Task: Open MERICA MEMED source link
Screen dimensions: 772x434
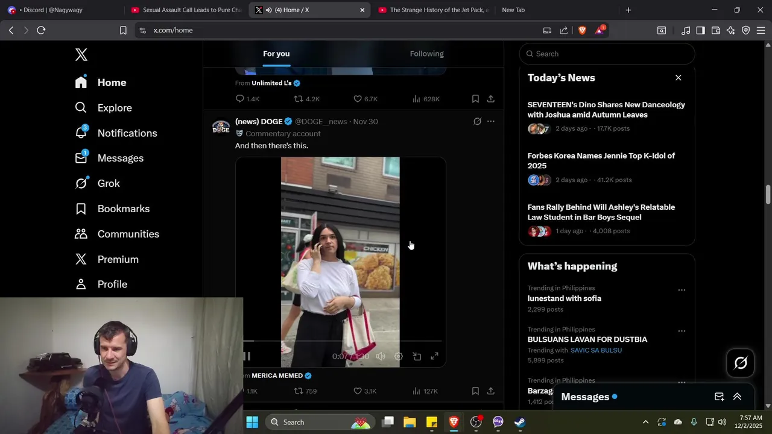Action: [x=277, y=376]
